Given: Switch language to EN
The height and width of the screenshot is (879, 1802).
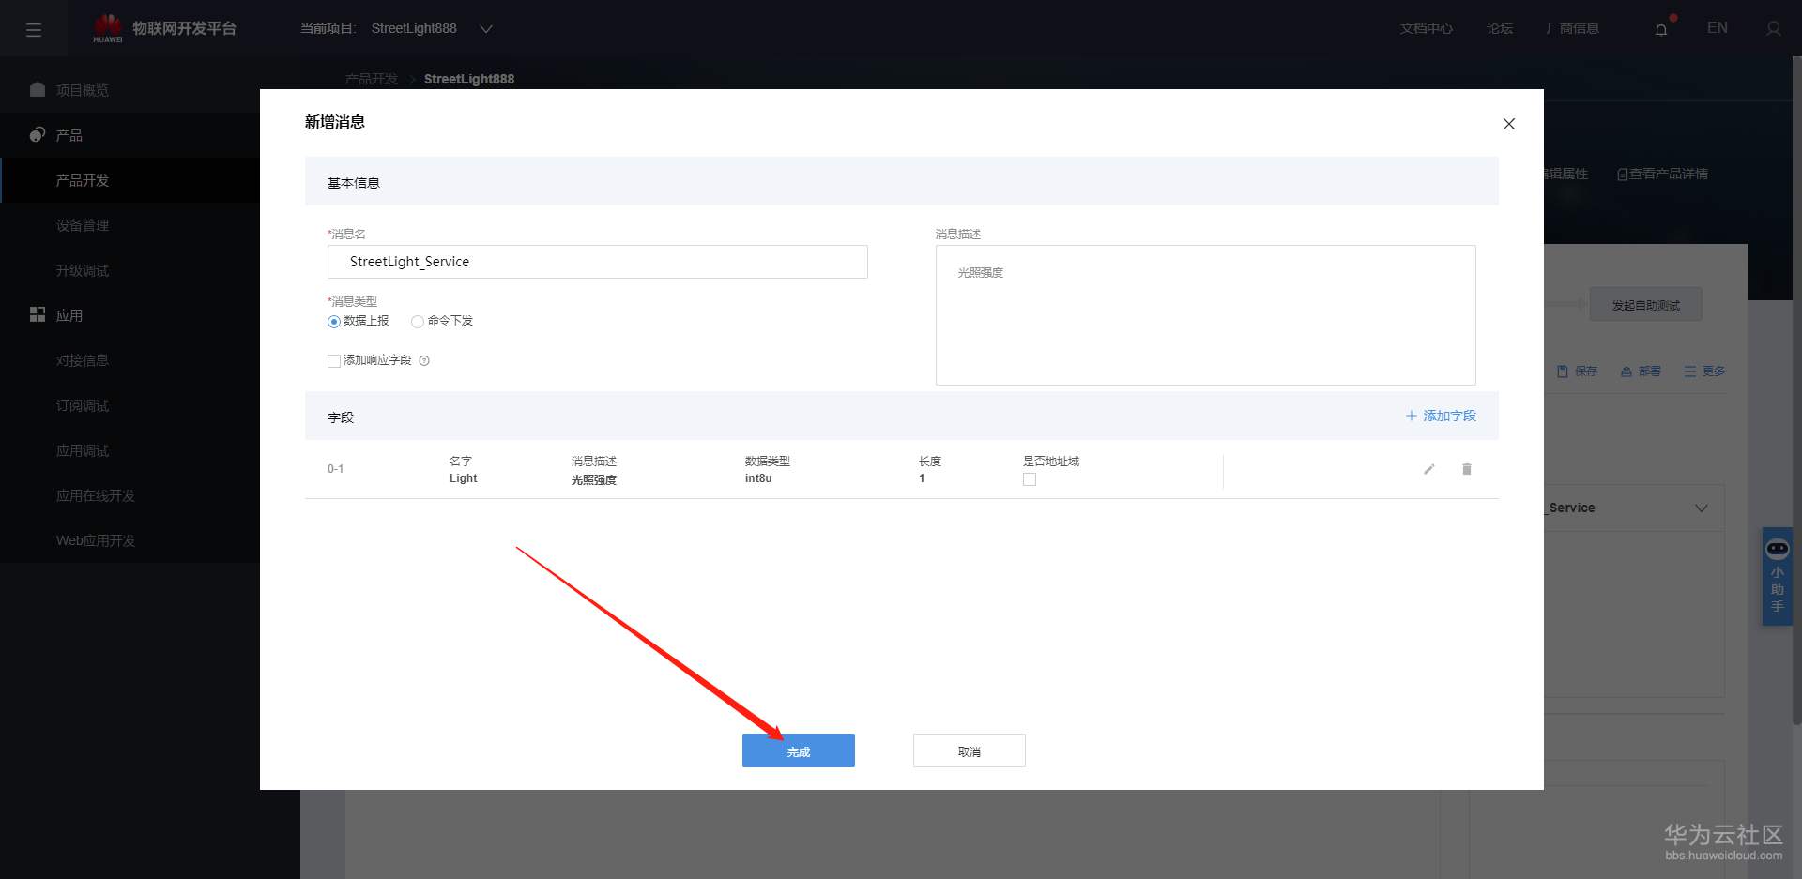Looking at the screenshot, I should click(1718, 28).
